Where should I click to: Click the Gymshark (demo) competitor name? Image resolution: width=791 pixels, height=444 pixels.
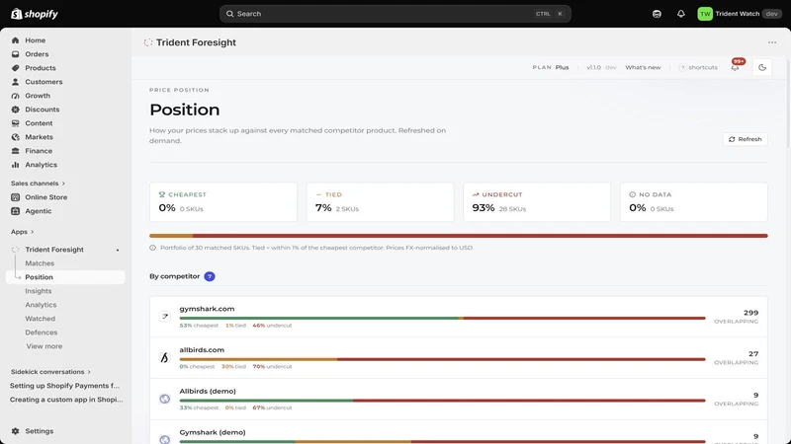point(213,432)
